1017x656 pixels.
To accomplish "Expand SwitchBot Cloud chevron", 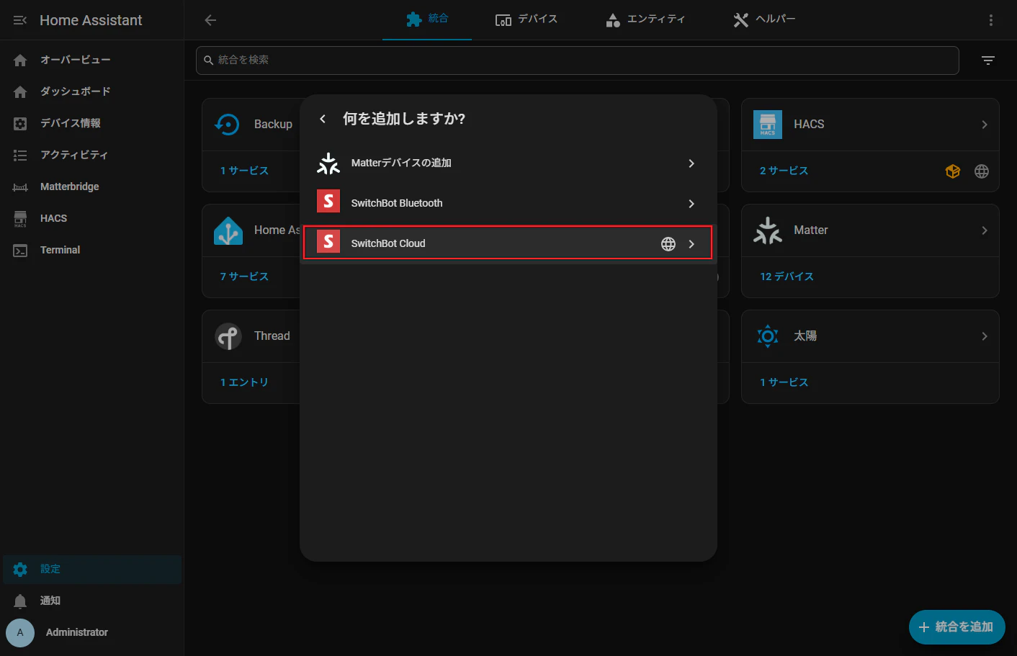I will coord(691,244).
